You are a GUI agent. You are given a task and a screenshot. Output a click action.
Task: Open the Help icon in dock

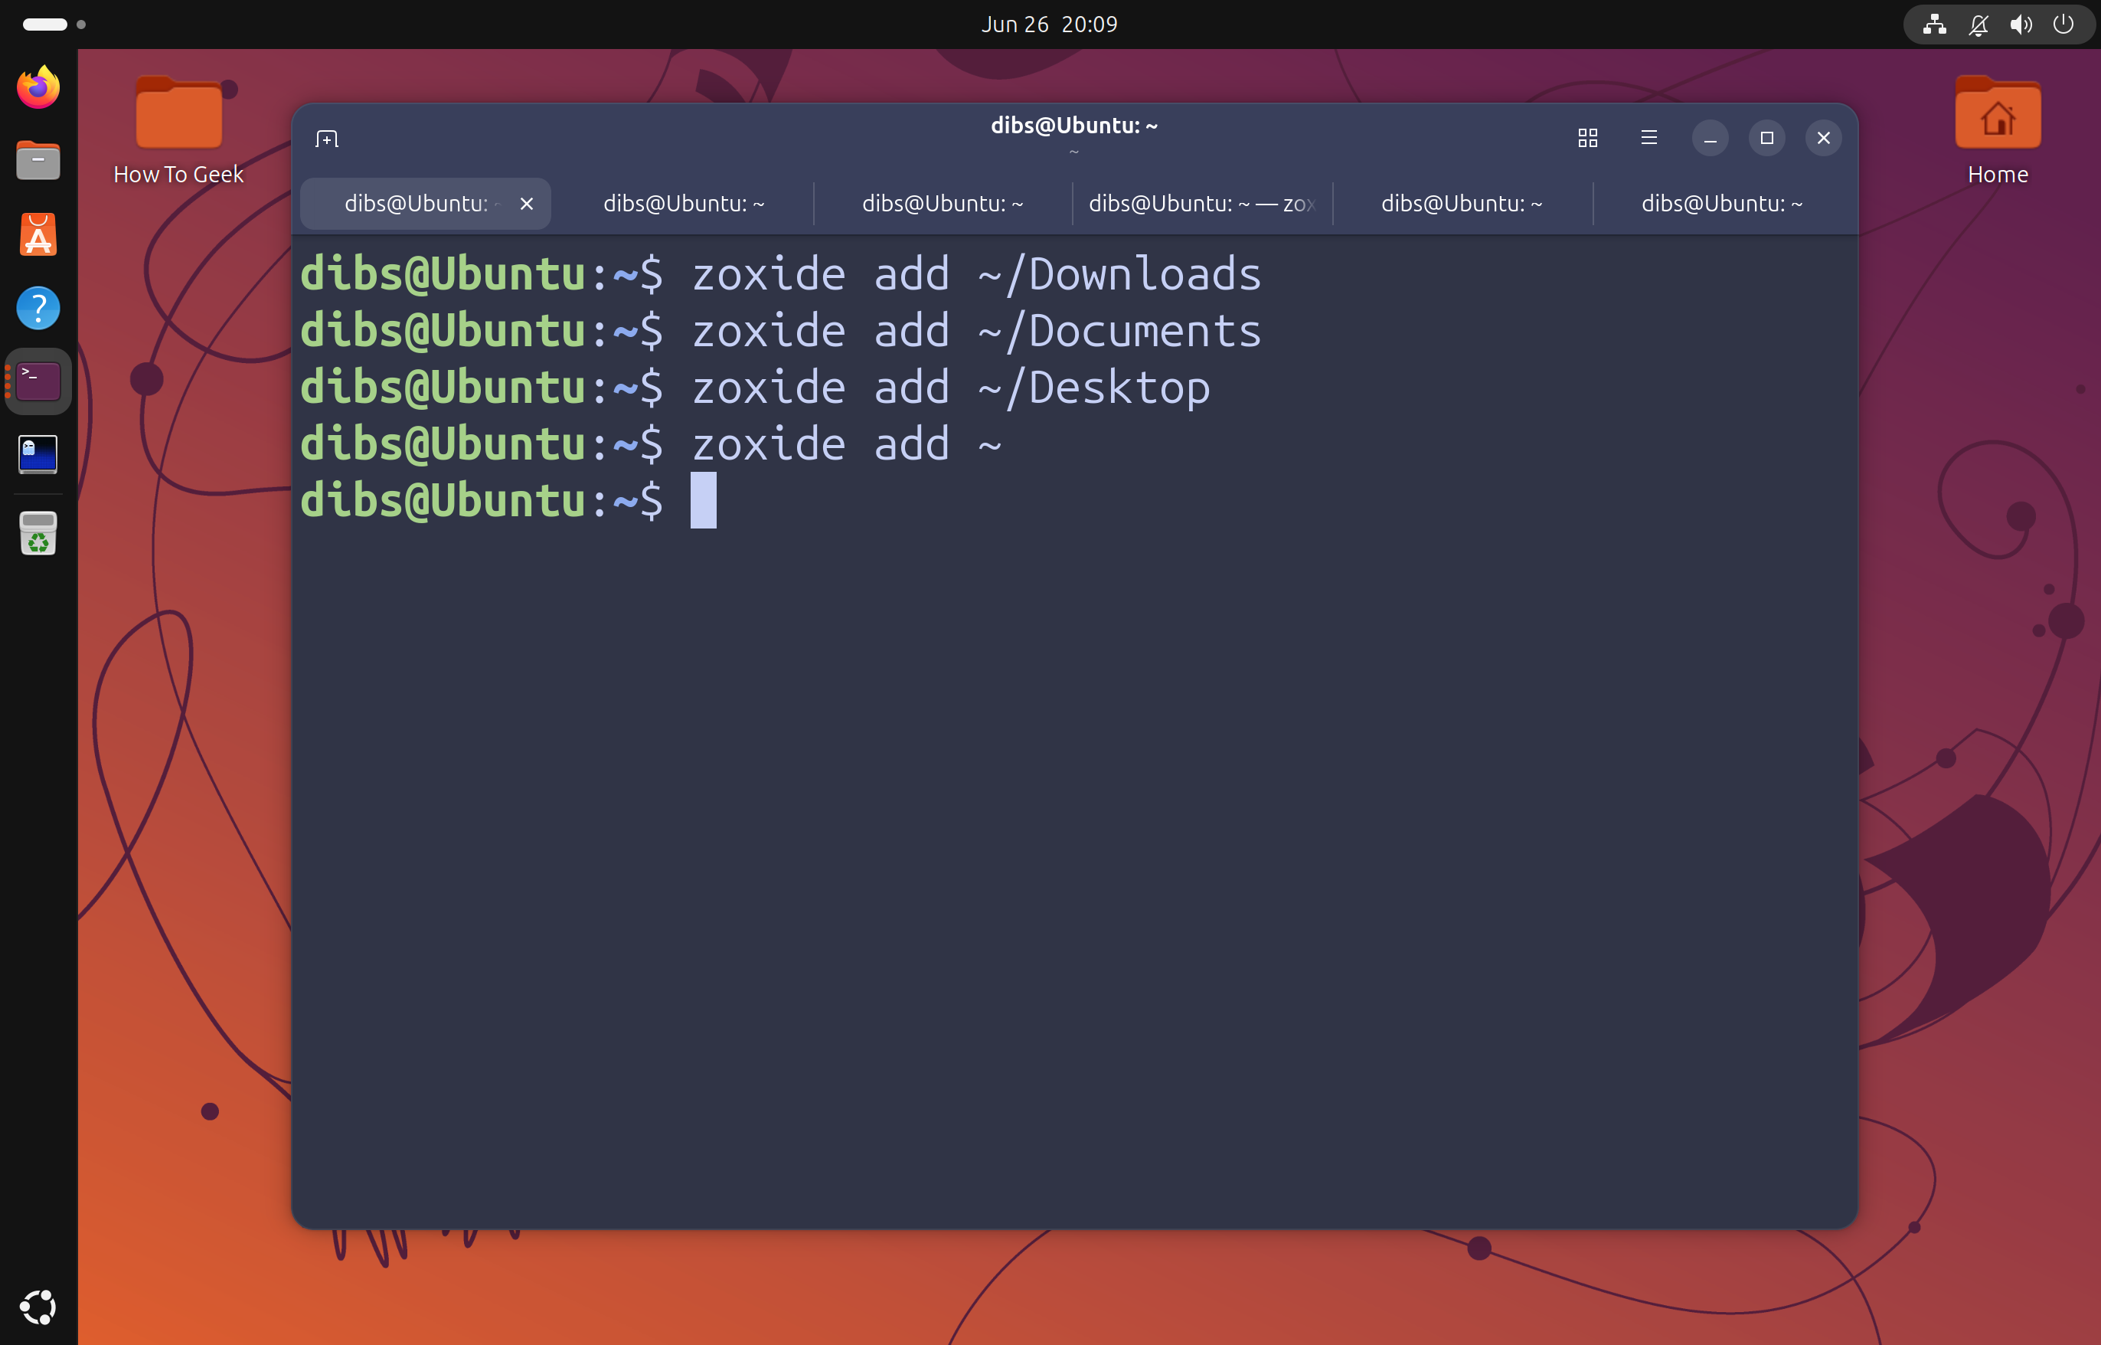(38, 309)
